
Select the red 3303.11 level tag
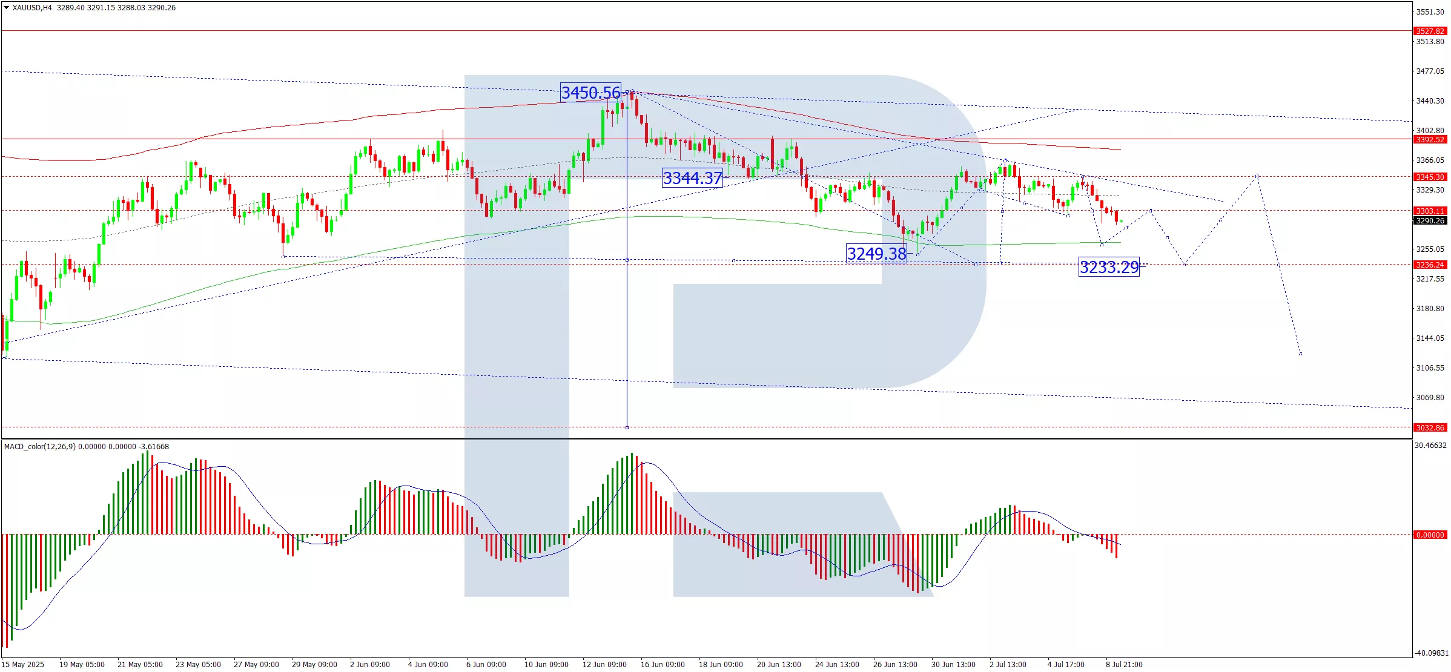coord(1430,211)
